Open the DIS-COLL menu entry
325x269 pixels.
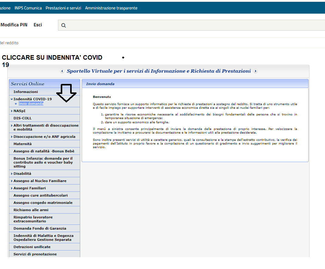coord(22,118)
